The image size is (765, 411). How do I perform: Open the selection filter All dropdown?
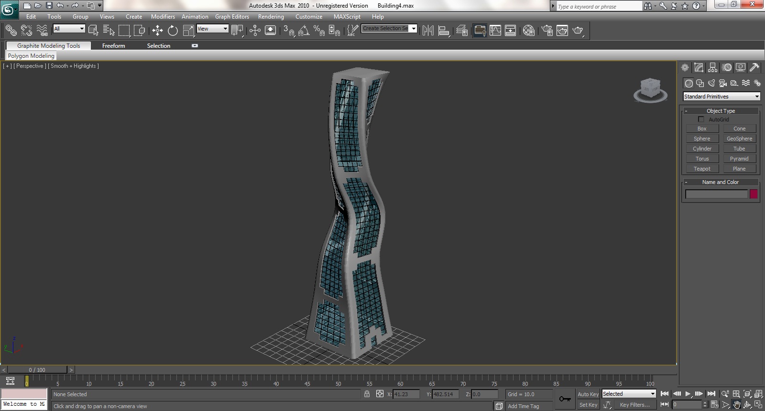click(x=69, y=29)
